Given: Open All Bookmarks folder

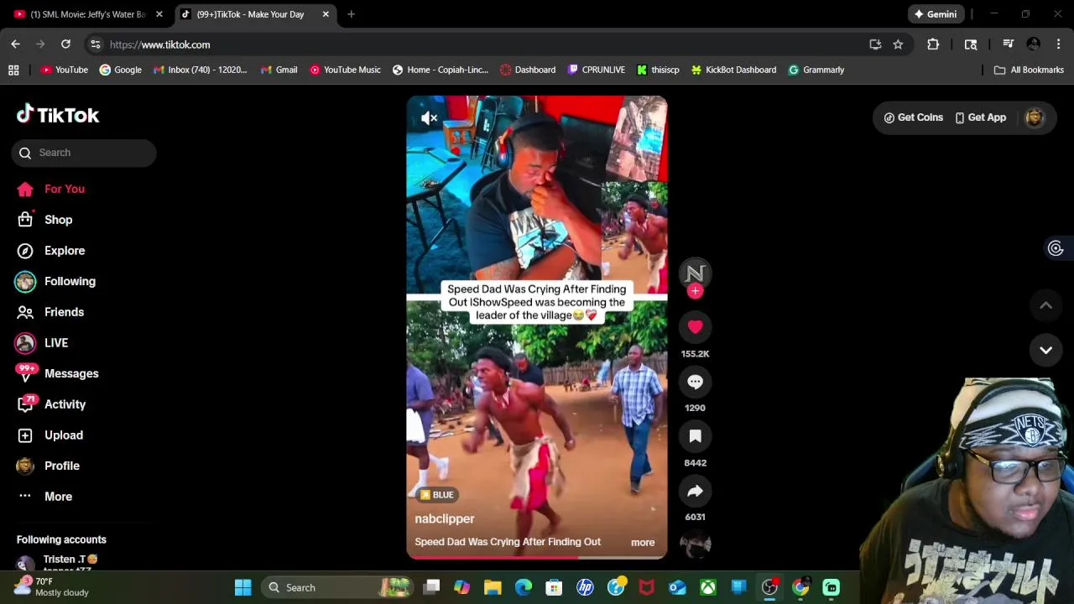Looking at the screenshot, I should point(1029,70).
